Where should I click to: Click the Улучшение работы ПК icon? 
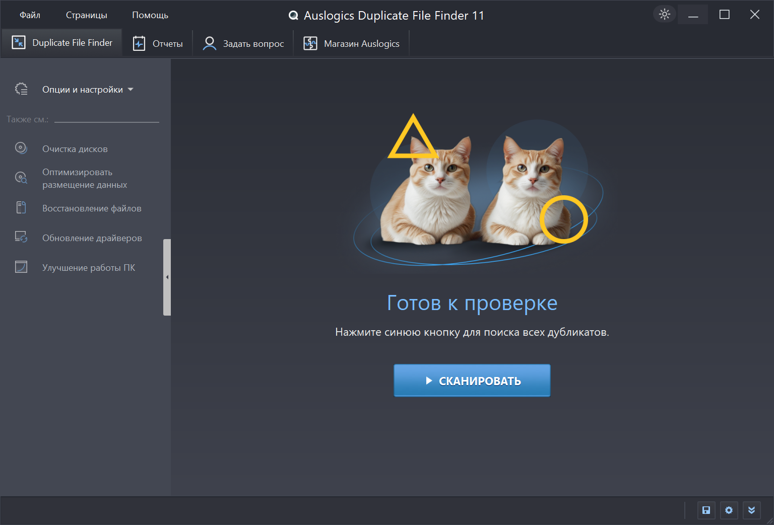(21, 267)
